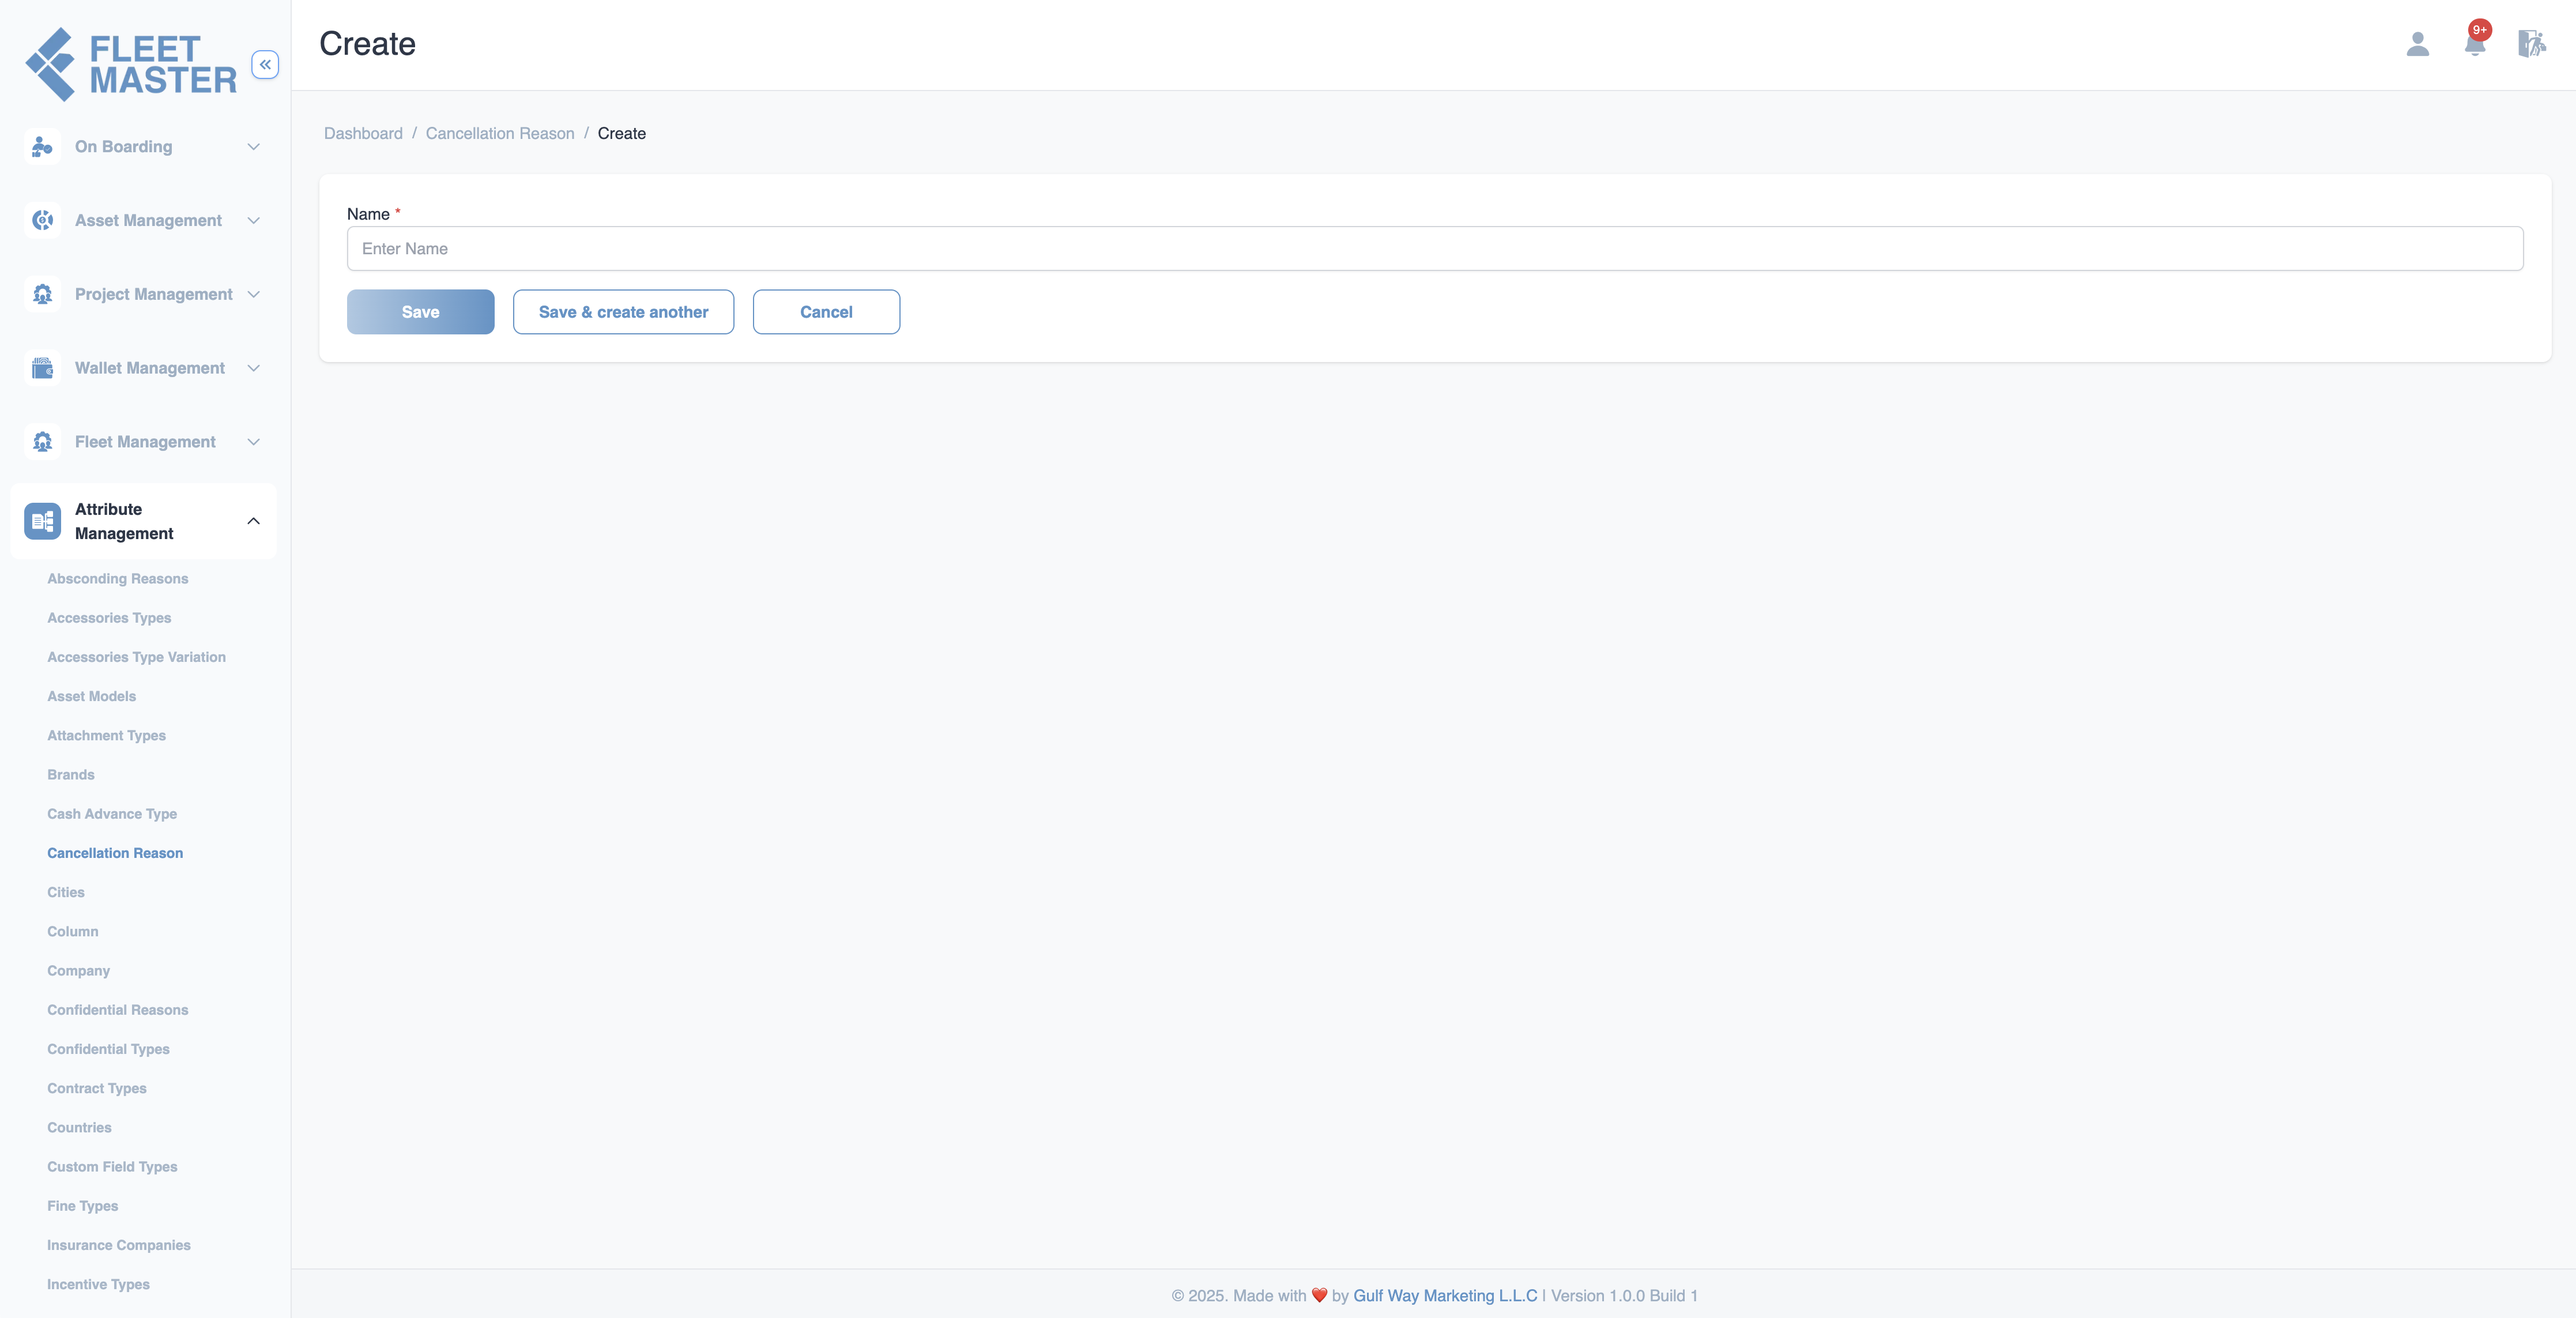Click the Asset Management icon
Viewport: 2576px width, 1318px height.
pyautogui.click(x=42, y=220)
